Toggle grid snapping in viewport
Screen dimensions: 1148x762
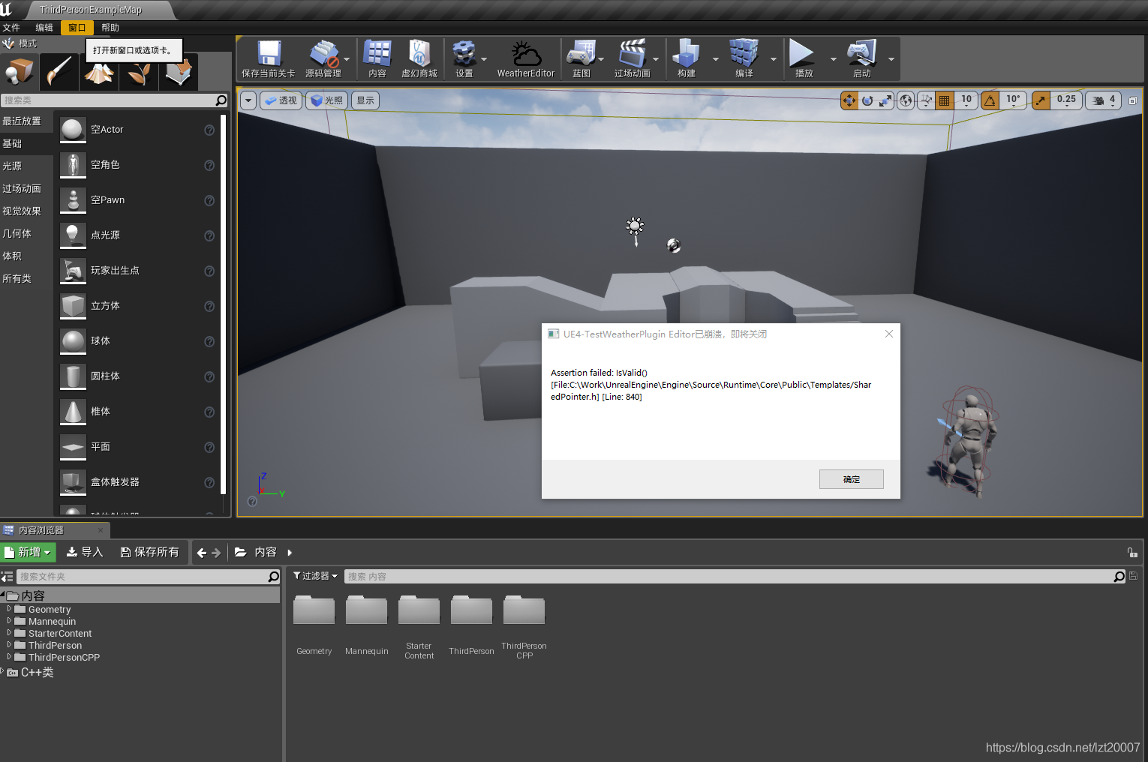pos(945,100)
